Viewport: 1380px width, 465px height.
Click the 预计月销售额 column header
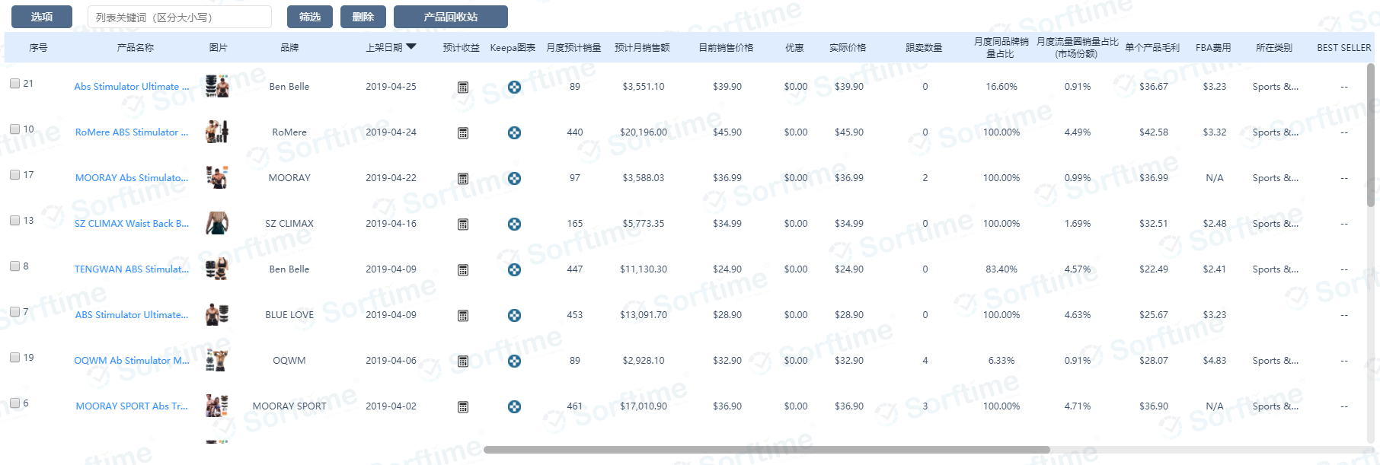coord(642,48)
